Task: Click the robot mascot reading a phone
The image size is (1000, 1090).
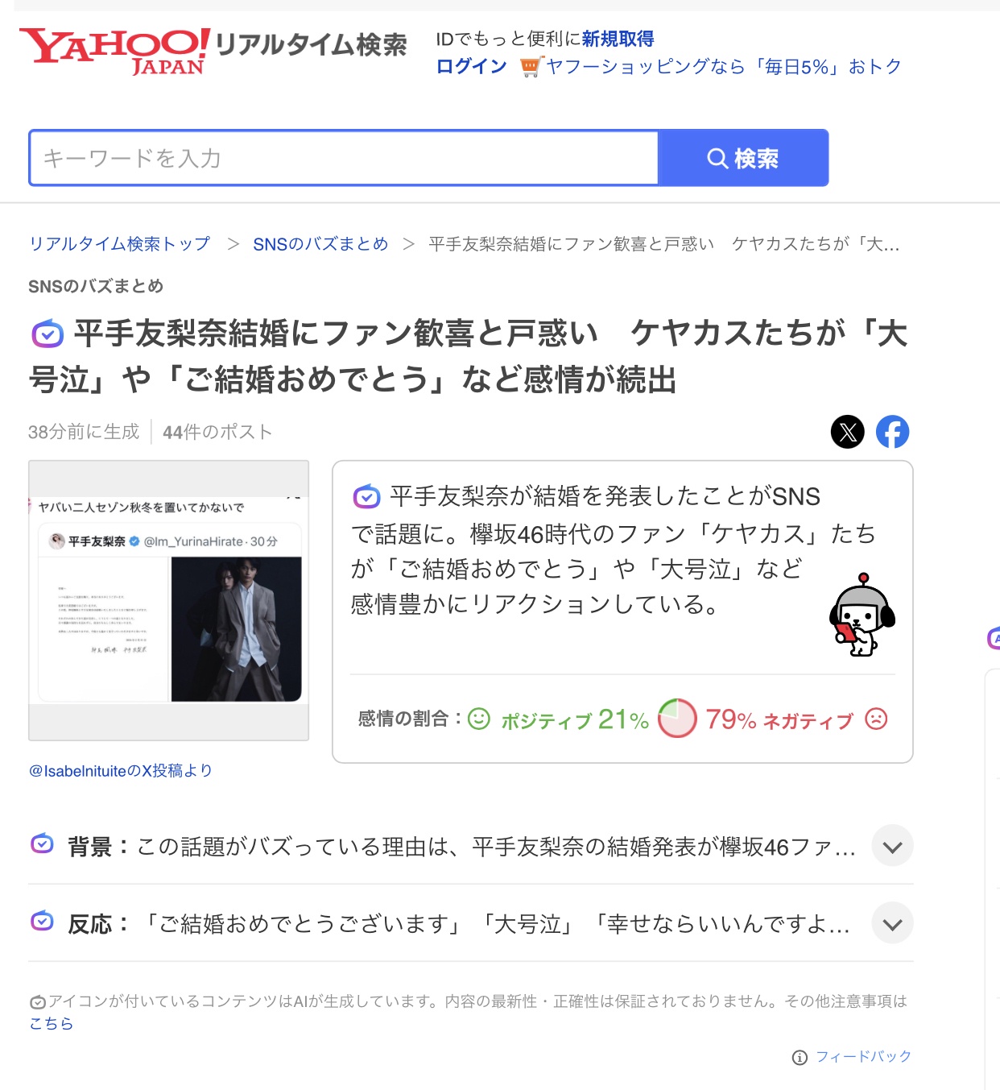Action: [x=862, y=615]
